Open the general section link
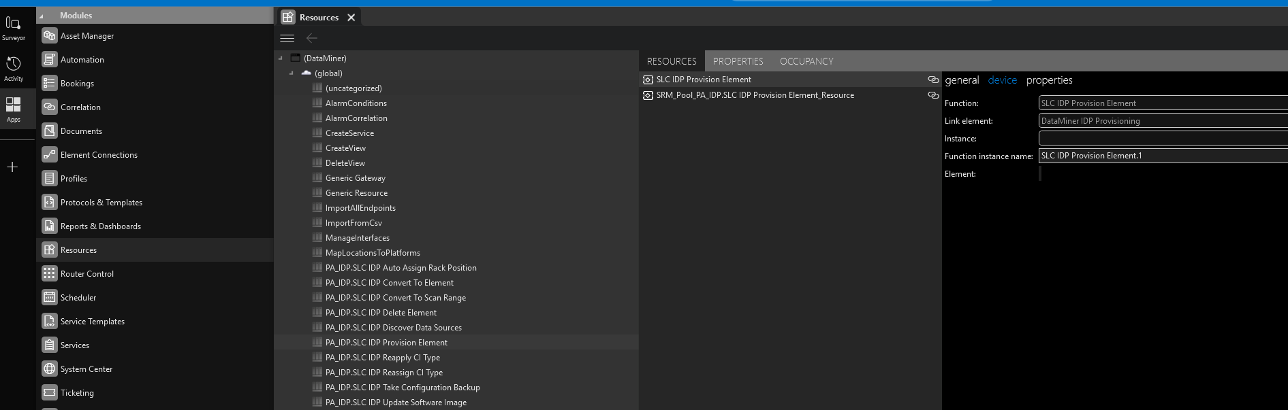The image size is (1288, 410). [962, 80]
